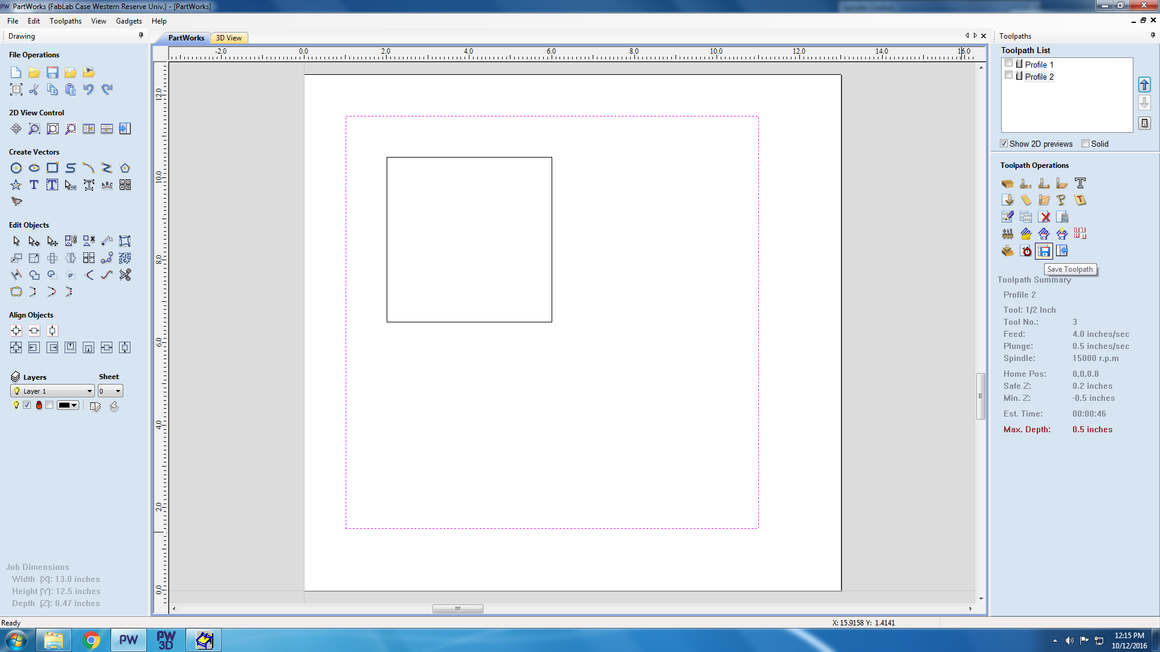
Task: Click the Delete Toolpath red X icon
Action: point(1044,217)
